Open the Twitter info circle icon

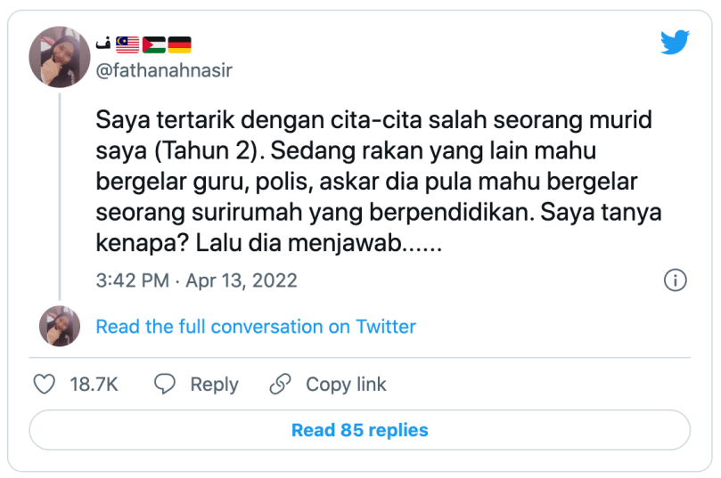675,280
